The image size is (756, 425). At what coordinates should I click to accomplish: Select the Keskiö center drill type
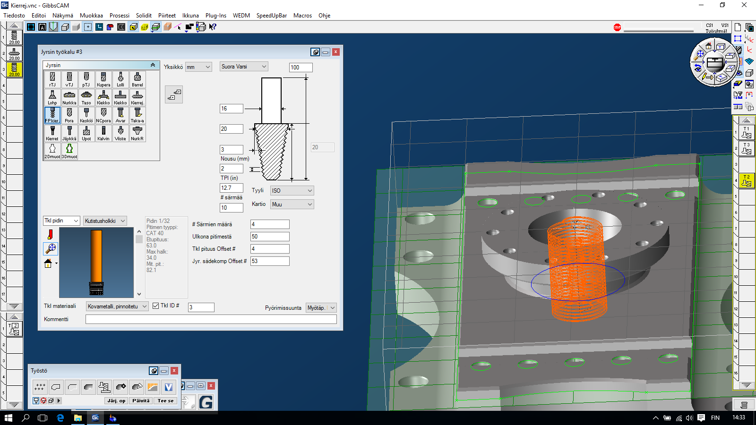coord(86,115)
